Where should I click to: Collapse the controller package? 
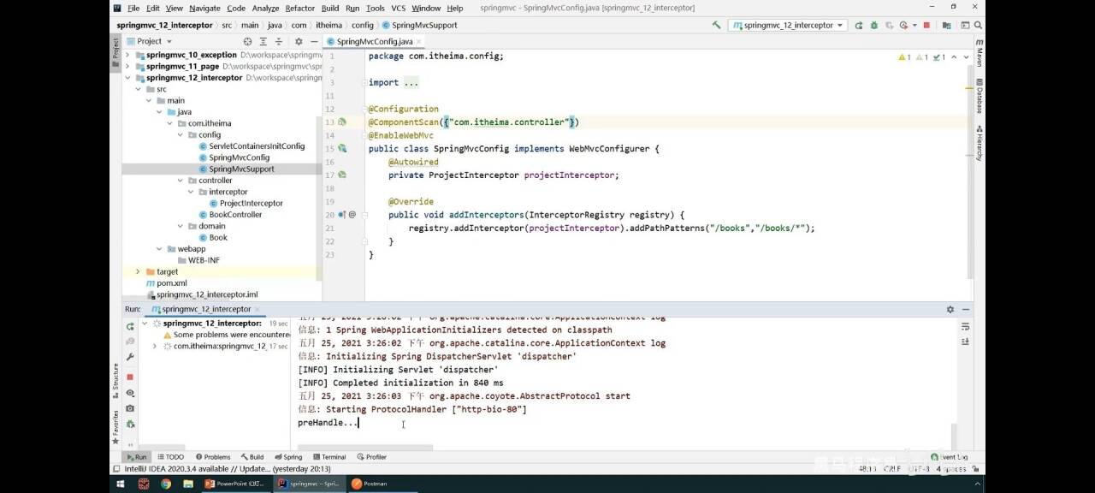coord(181,181)
